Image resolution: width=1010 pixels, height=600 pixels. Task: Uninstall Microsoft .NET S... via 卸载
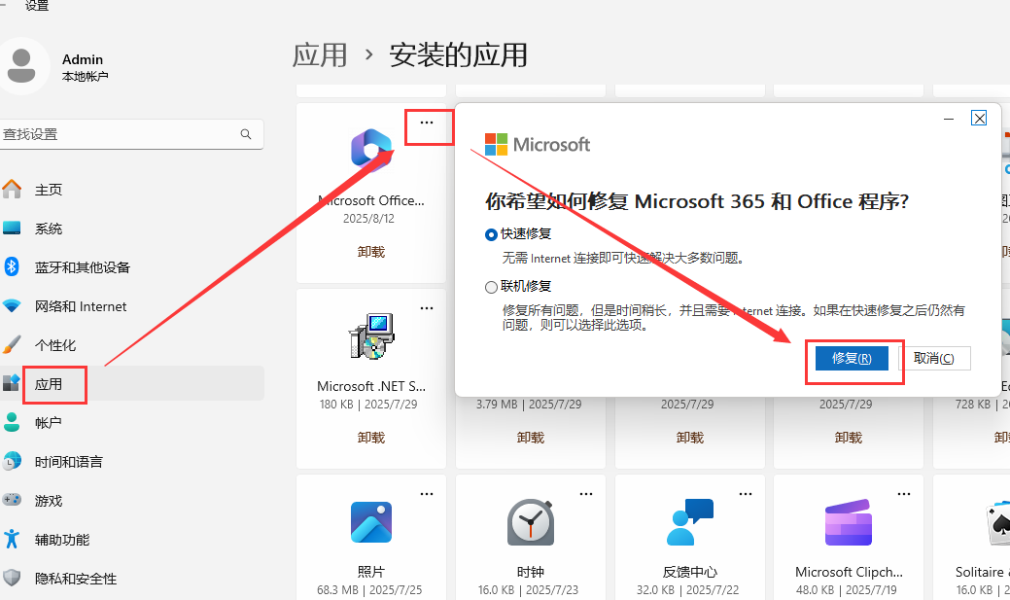pyautogui.click(x=371, y=438)
